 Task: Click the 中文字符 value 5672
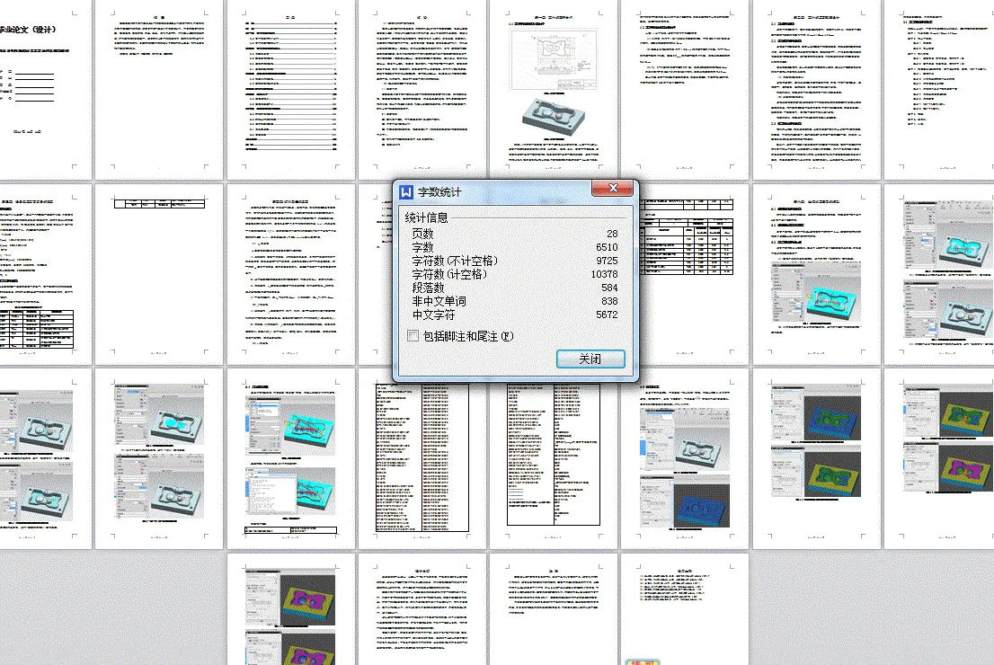click(607, 315)
